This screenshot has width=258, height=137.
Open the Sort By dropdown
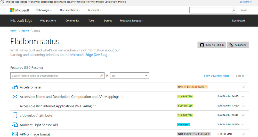tap(242, 76)
